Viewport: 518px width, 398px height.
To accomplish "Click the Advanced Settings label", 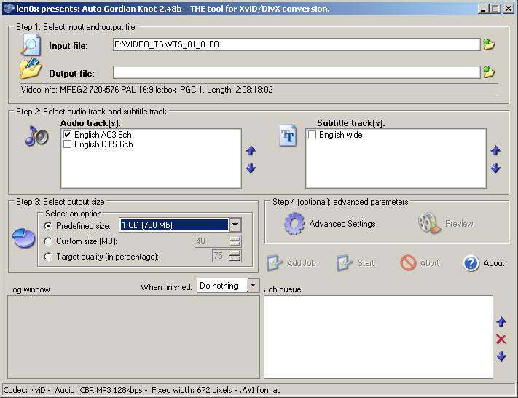I will click(x=342, y=224).
